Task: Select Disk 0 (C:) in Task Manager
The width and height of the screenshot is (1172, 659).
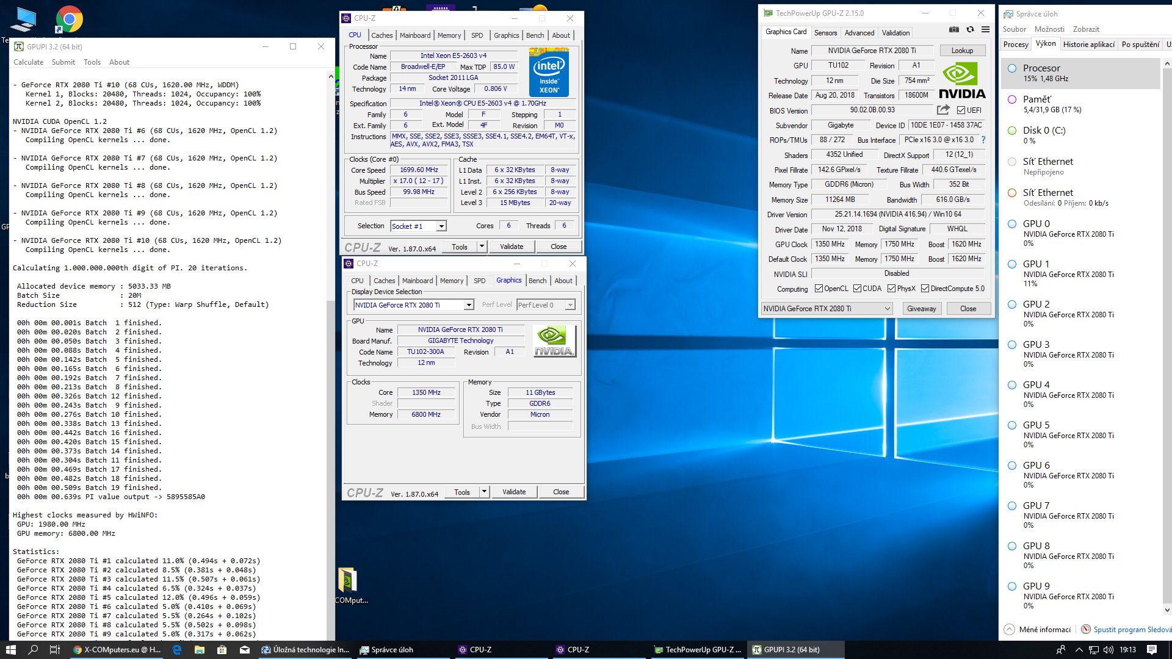Action: [1080, 135]
